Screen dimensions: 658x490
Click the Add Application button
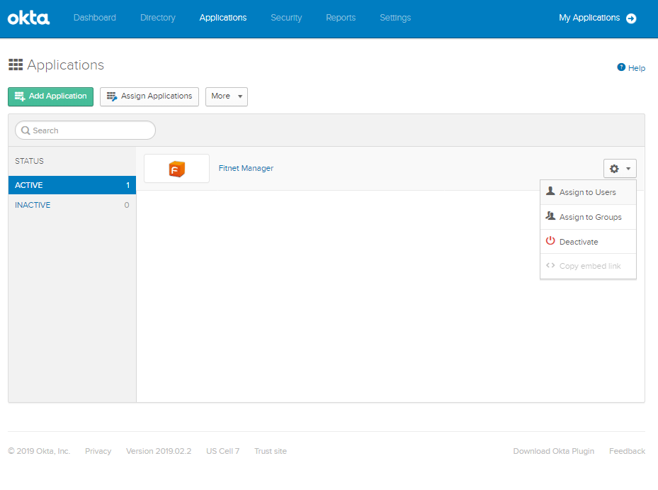50,96
